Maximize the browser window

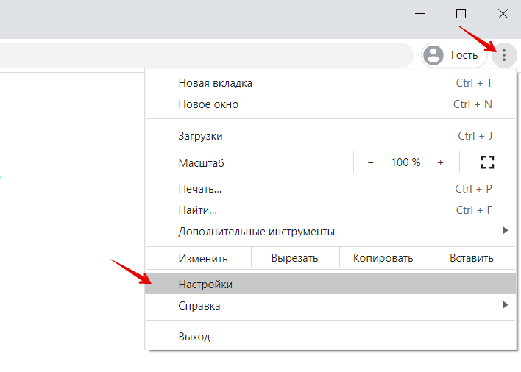tap(461, 13)
